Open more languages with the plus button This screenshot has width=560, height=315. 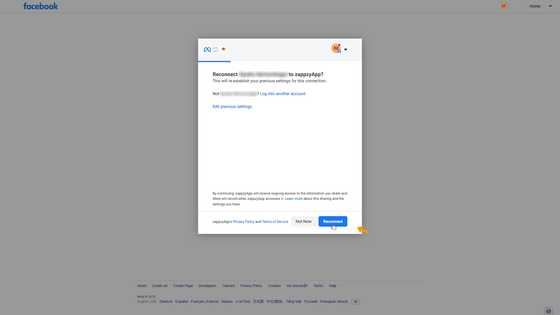pyautogui.click(x=355, y=302)
